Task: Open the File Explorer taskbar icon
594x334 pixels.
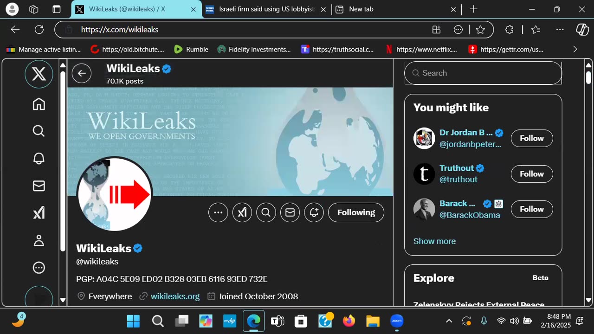Action: coord(373,321)
